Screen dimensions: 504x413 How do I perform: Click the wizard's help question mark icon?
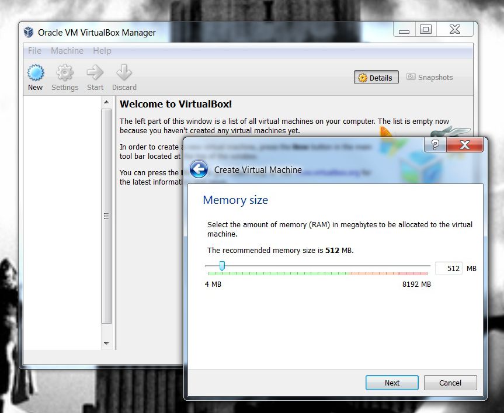tap(435, 145)
